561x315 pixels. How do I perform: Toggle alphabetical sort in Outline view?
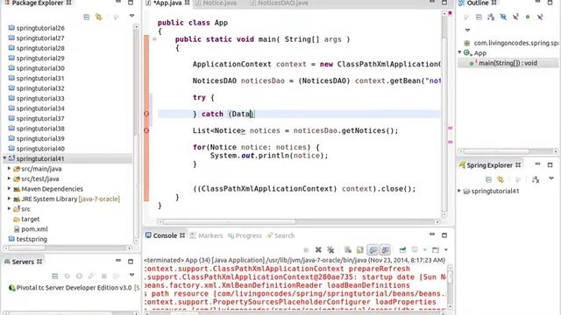click(491, 17)
